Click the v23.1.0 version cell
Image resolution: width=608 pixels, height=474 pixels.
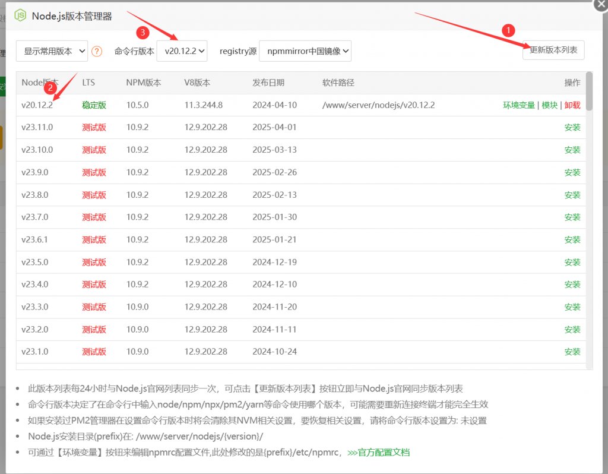[x=35, y=352]
